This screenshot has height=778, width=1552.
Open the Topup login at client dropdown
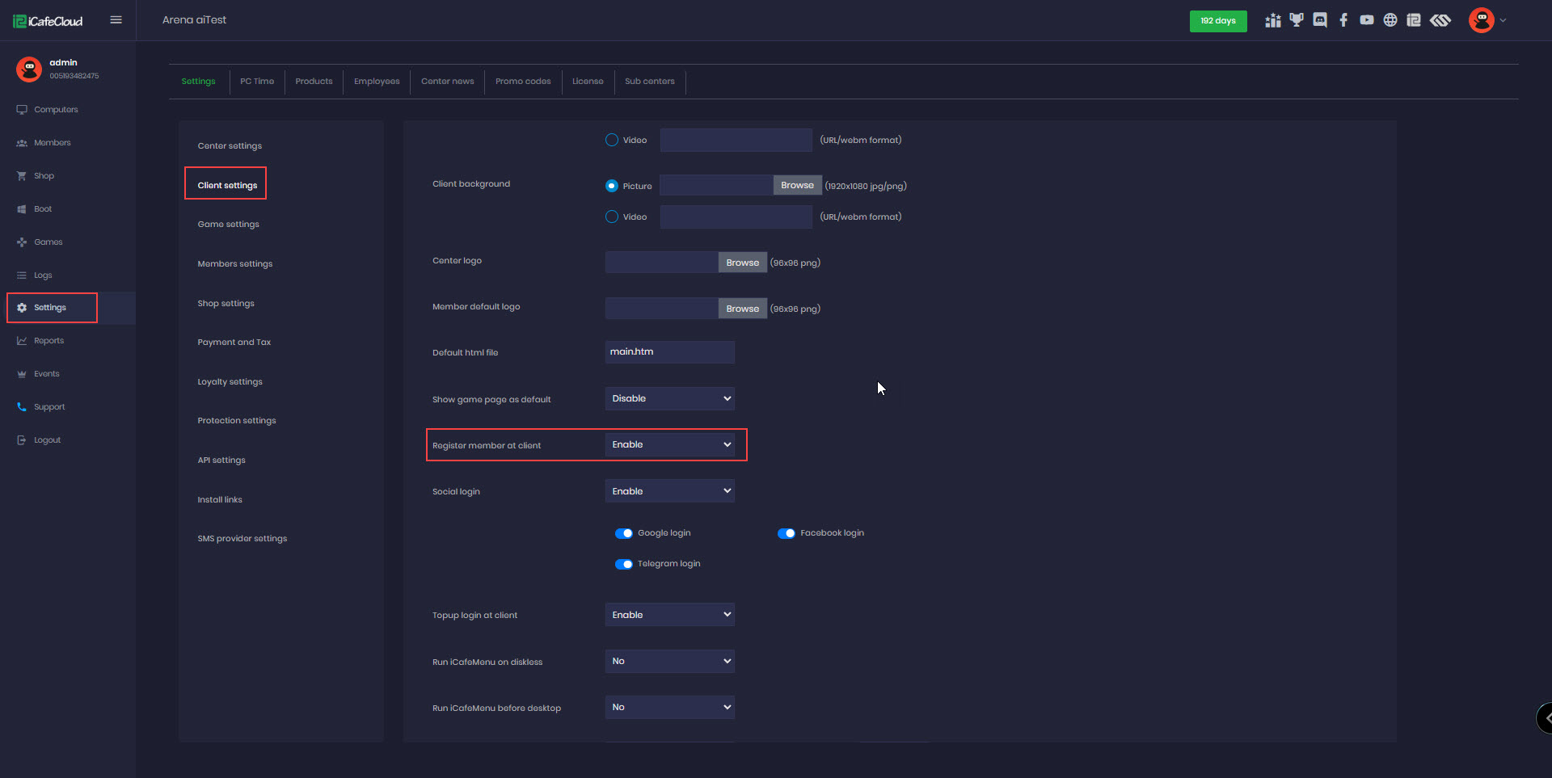tap(669, 615)
